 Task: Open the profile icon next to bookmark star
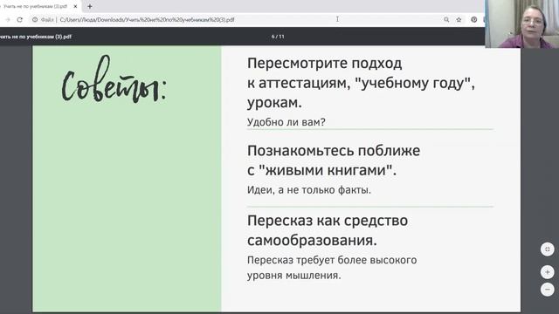473,20
